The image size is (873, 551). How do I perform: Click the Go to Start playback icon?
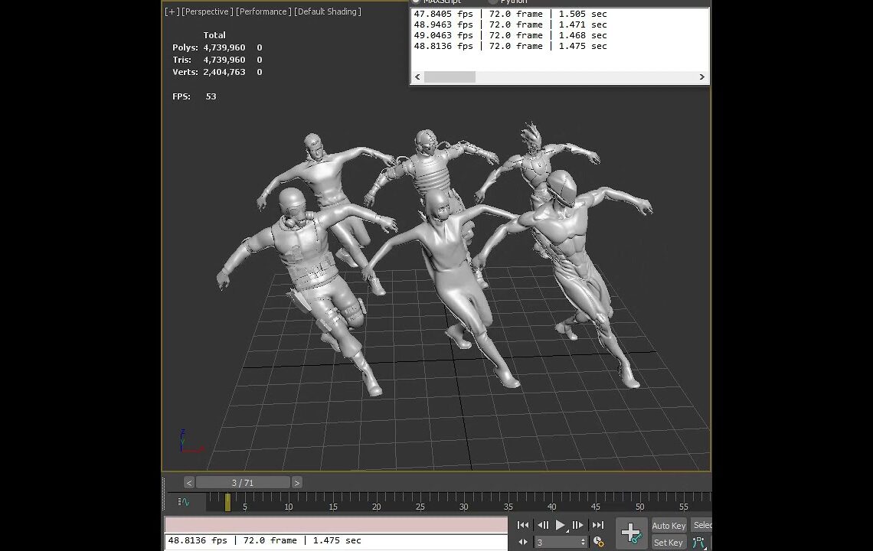pyautogui.click(x=523, y=525)
